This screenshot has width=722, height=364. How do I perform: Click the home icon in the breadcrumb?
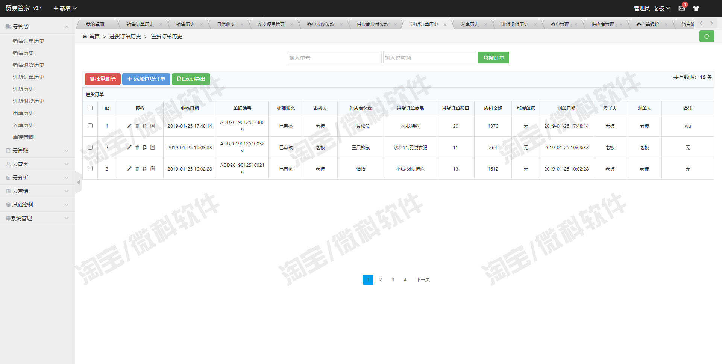[85, 36]
